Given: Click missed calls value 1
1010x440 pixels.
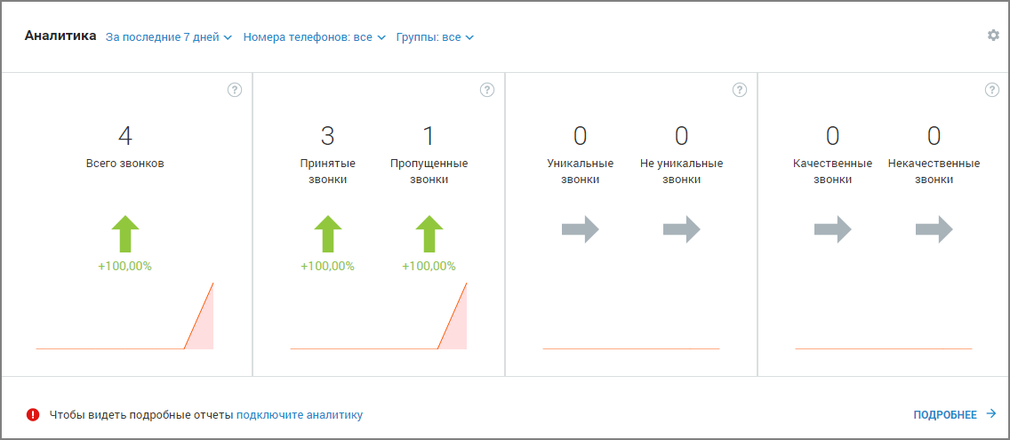Looking at the screenshot, I should click(x=429, y=136).
